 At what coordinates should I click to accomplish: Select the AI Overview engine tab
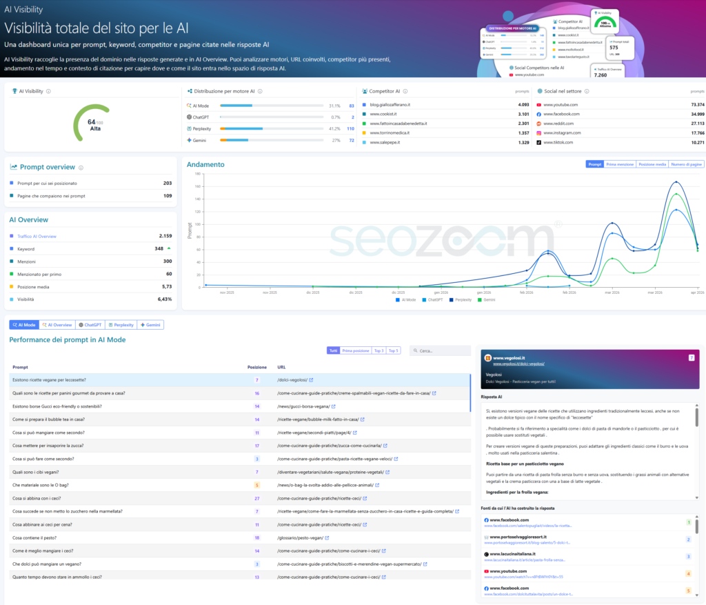pyautogui.click(x=57, y=325)
